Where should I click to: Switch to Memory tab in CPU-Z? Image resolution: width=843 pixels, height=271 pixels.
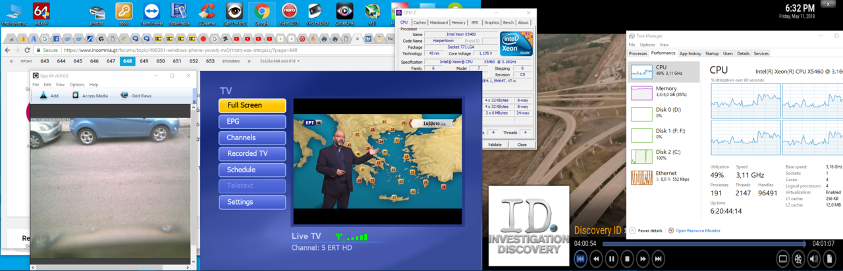[459, 22]
